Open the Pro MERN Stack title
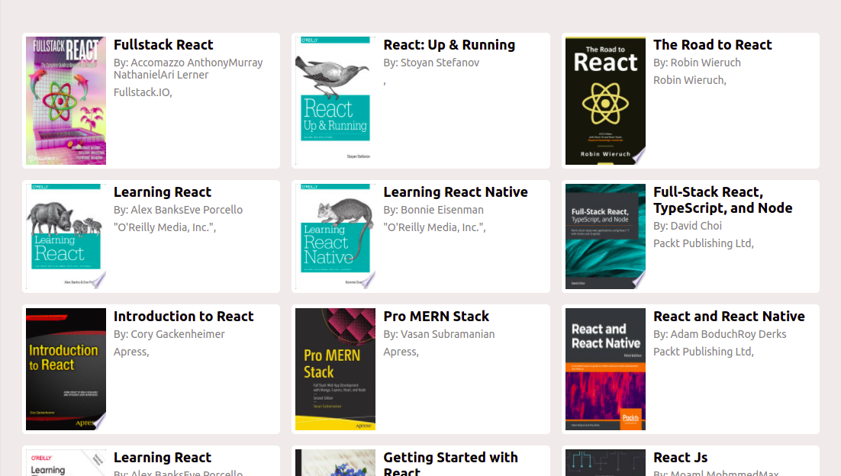 (436, 316)
